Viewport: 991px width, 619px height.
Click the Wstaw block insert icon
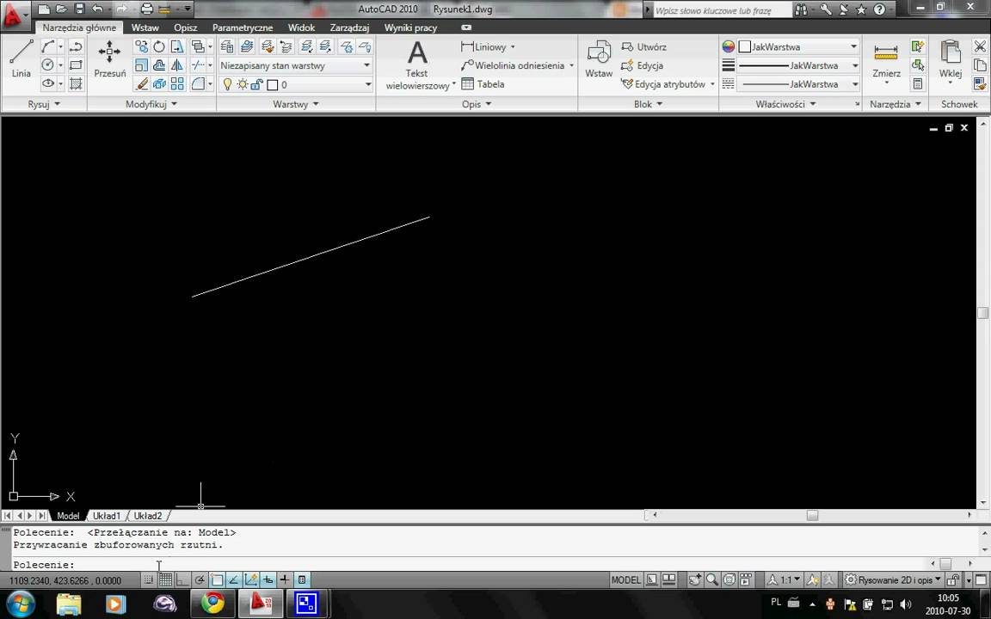coord(599,58)
